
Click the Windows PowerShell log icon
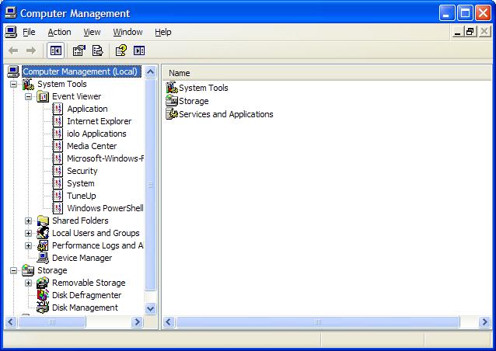[x=58, y=208]
